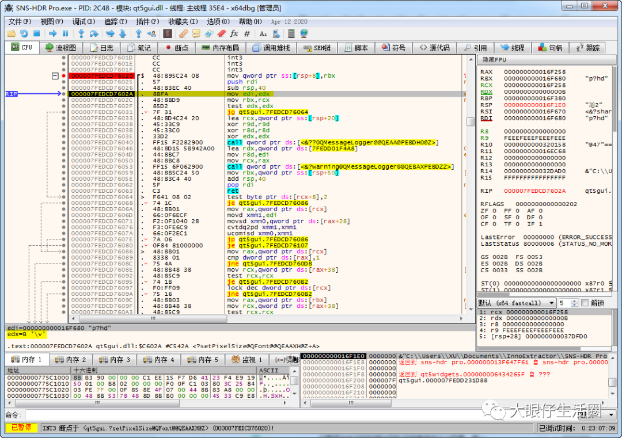Screen dimensions: 622x438
Task: Click the 命令 command input field
Action: 299,415
